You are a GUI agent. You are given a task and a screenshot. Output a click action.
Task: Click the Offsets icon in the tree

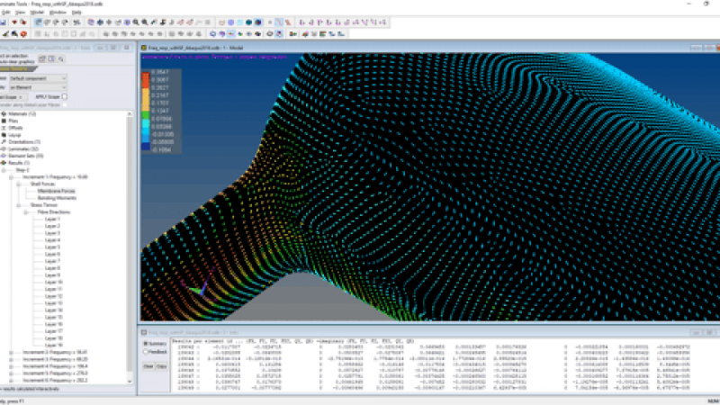pyautogui.click(x=4, y=129)
